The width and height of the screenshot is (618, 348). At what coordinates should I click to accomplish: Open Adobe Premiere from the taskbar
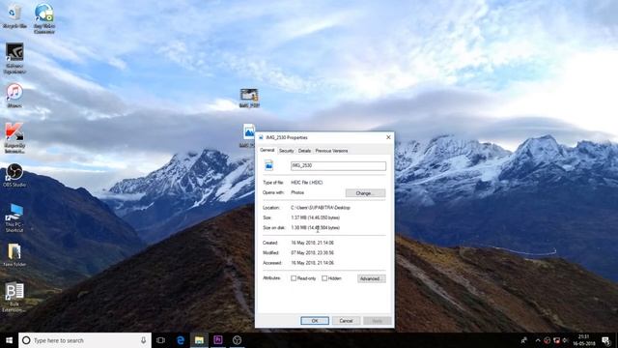click(x=218, y=340)
